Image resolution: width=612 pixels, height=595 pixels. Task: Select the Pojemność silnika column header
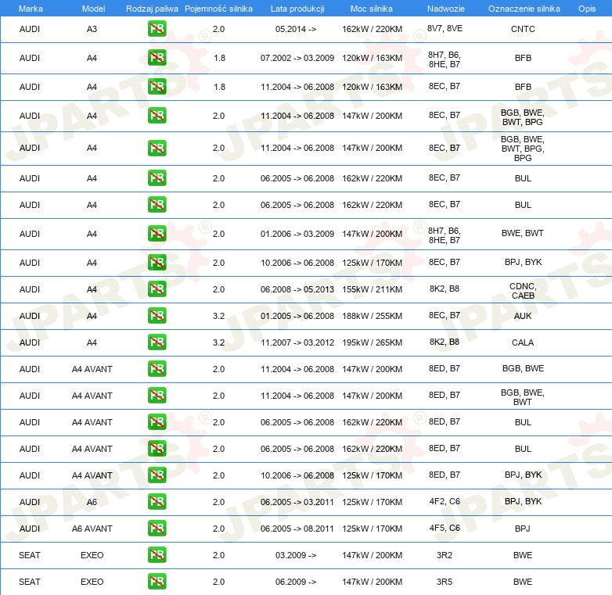coord(218,9)
